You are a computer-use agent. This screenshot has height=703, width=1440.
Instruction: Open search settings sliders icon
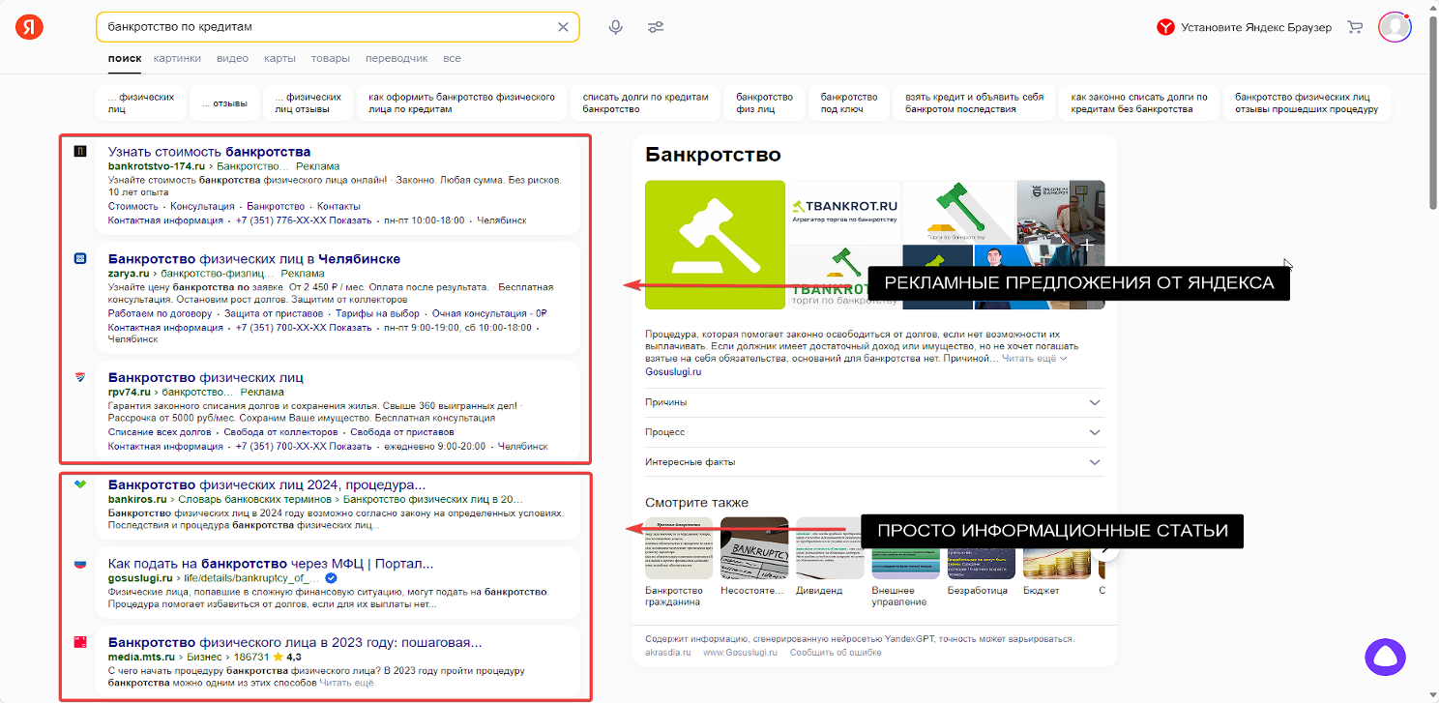coord(656,27)
